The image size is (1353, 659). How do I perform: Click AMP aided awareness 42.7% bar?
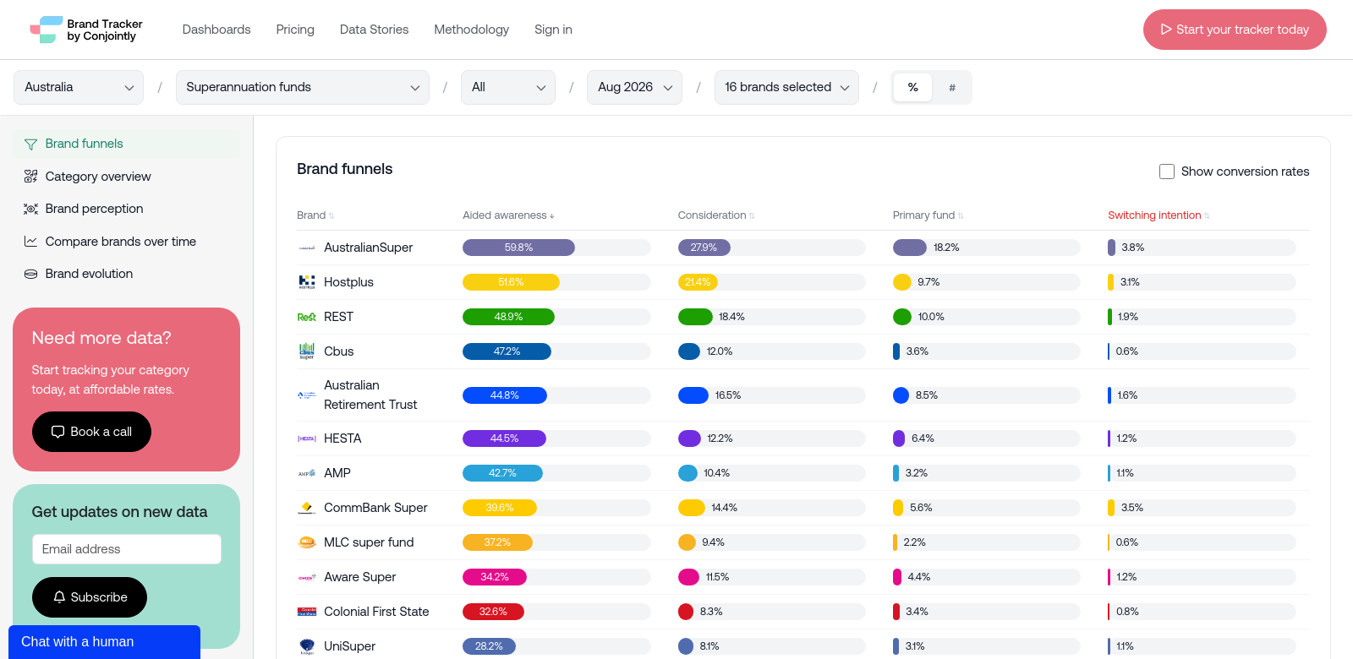502,473
